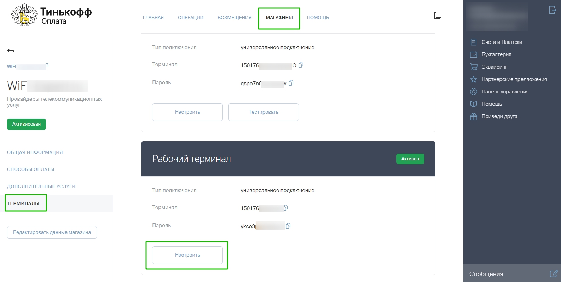
Task: Click the Tinkoff Oplata logo
Action: pos(51,16)
